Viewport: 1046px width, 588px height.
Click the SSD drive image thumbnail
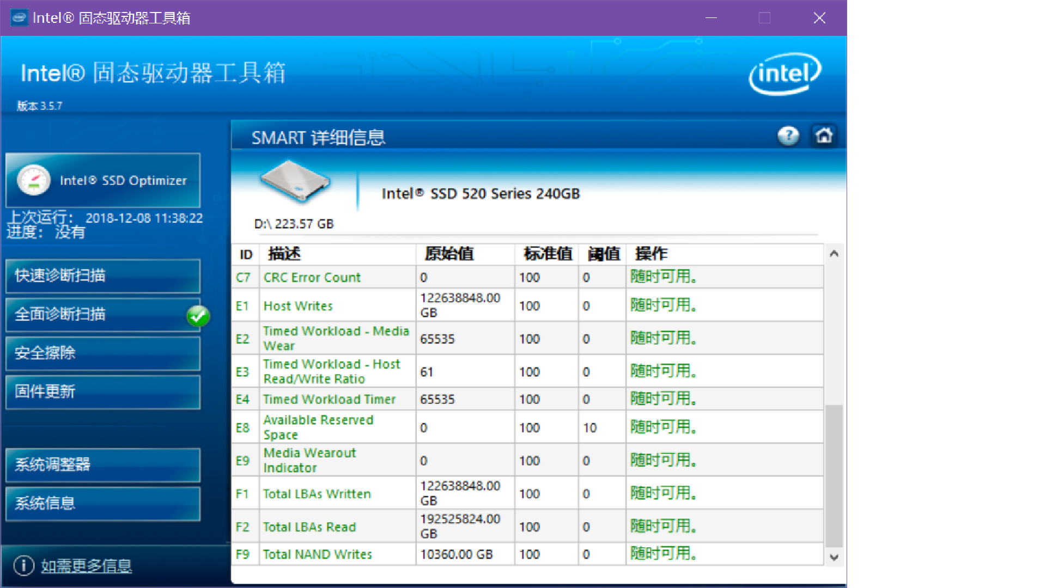click(295, 182)
